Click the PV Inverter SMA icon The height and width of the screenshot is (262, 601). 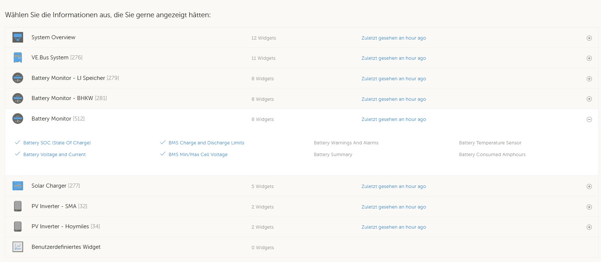[18, 206]
